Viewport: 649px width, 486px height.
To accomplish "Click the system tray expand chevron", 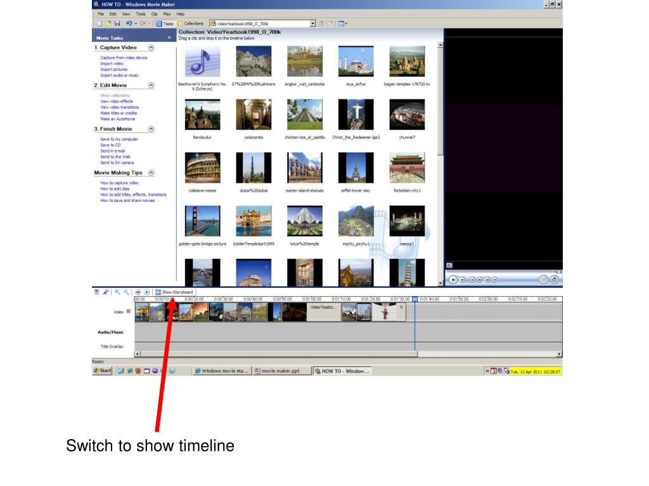I will [x=487, y=371].
